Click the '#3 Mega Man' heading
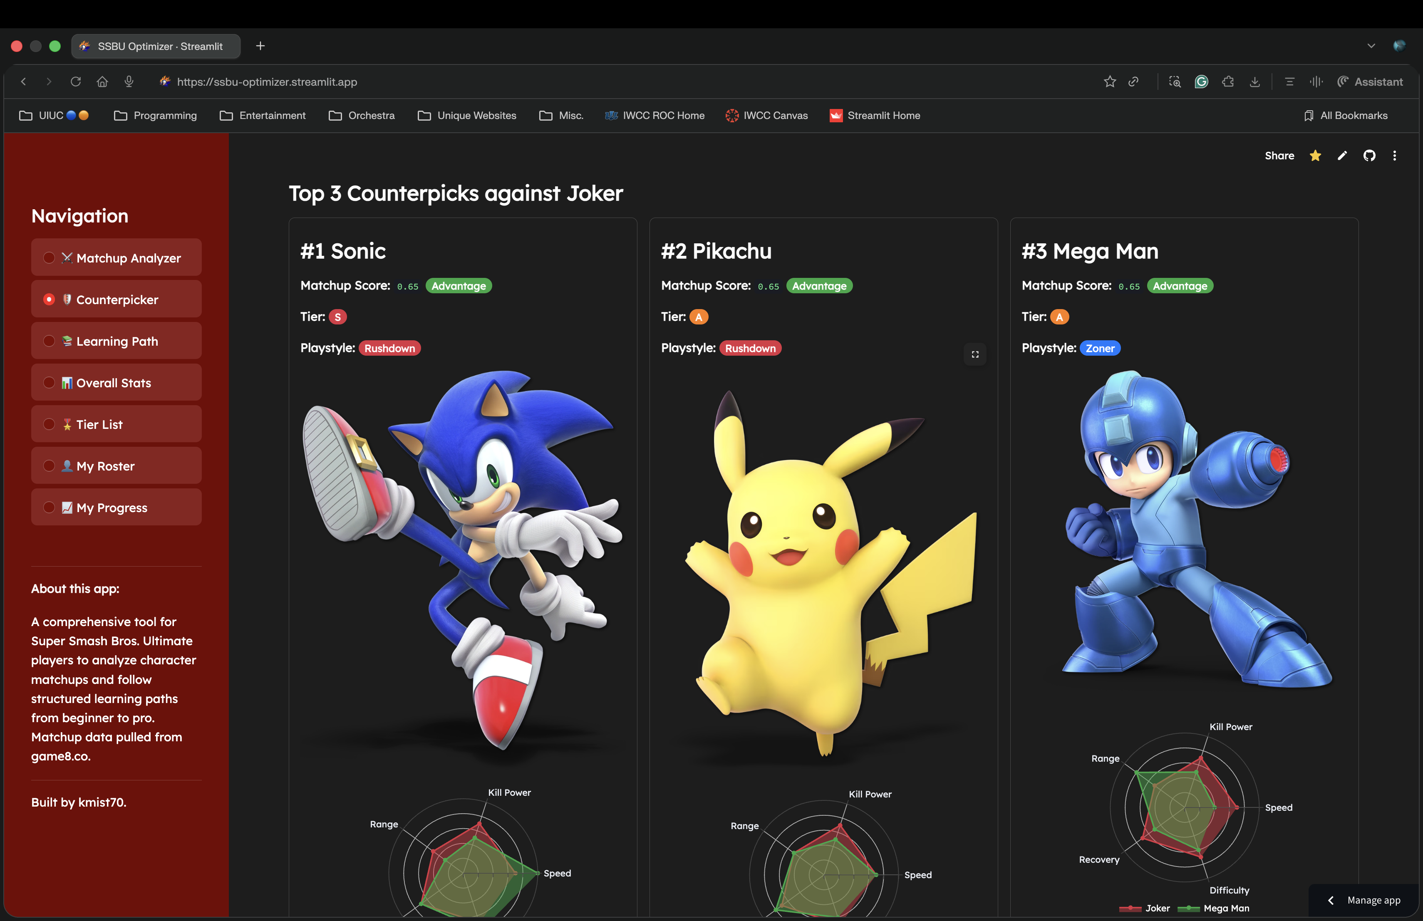This screenshot has width=1423, height=921. [1089, 251]
